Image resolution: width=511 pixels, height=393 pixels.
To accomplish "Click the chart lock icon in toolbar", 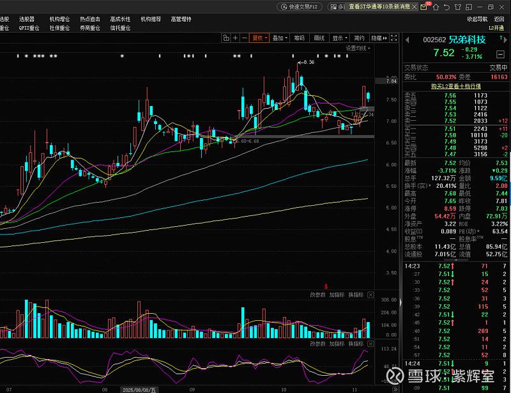I will [x=226, y=38].
